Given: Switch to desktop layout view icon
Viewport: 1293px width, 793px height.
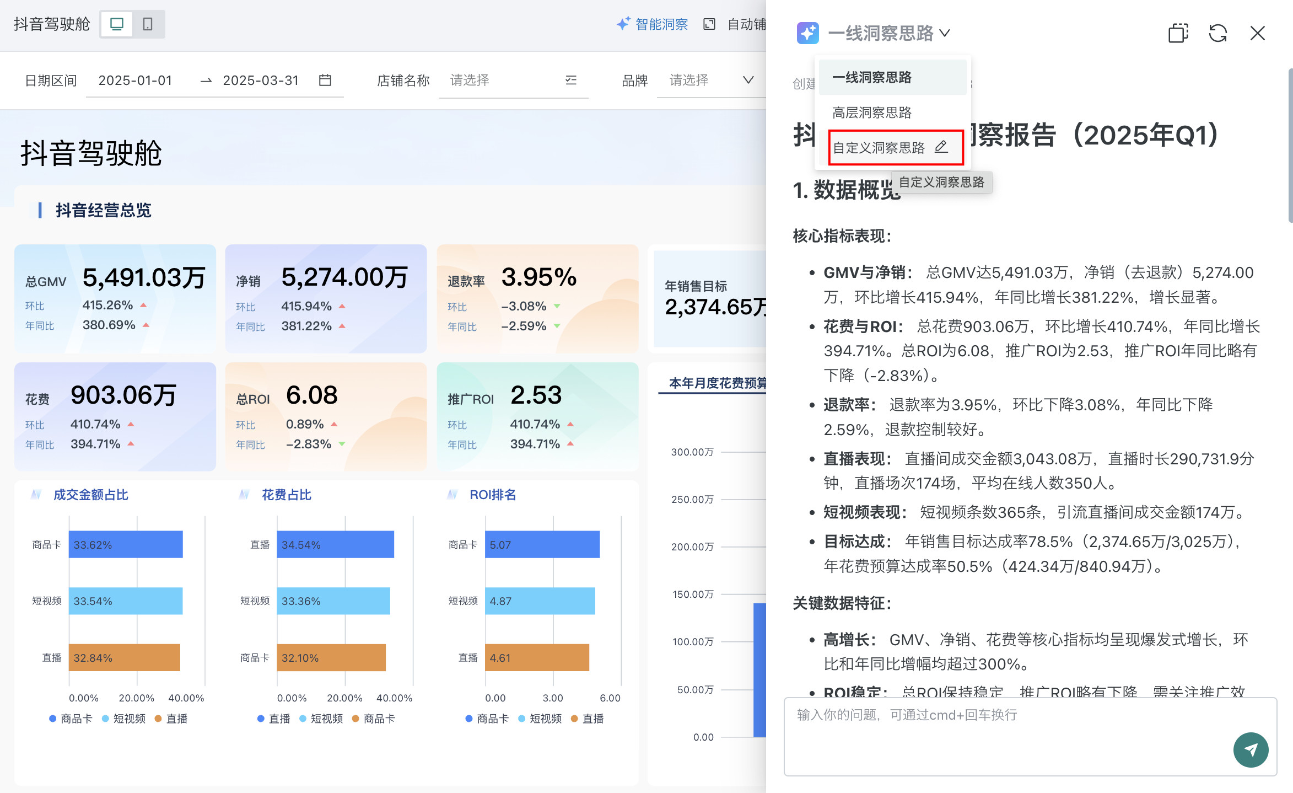Looking at the screenshot, I should (x=117, y=24).
